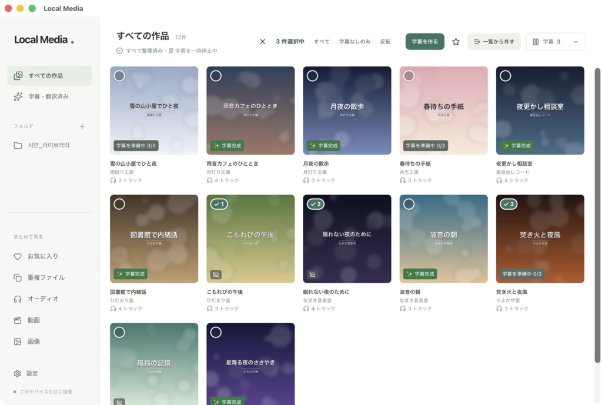Click the gear icon beside 設定

pyautogui.click(x=17, y=373)
